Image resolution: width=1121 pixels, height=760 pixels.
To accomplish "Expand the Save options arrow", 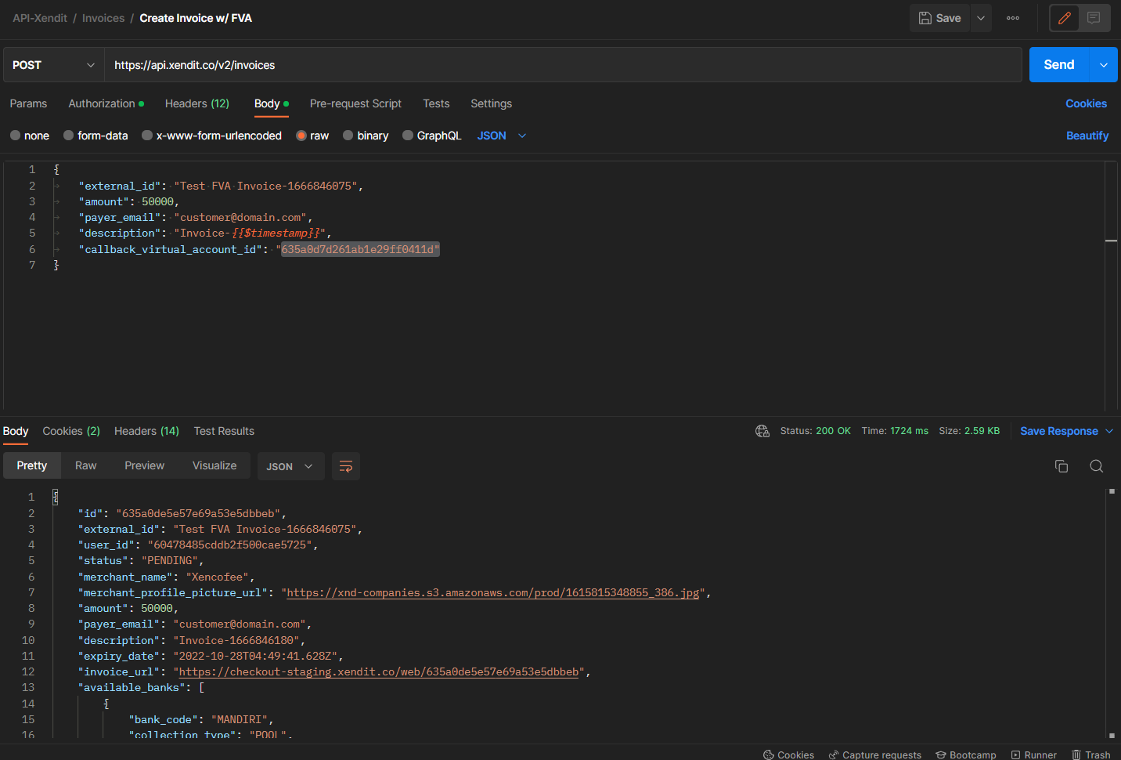I will pos(981,18).
